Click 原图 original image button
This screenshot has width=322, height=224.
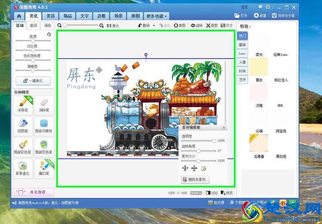[x=180, y=26]
